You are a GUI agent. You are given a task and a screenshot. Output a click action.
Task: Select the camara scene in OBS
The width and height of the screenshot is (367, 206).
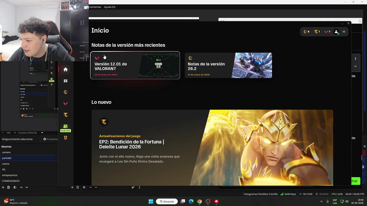(29, 152)
